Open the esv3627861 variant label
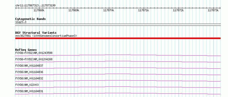Screen dimensions: 228x97 [x=46, y=36]
